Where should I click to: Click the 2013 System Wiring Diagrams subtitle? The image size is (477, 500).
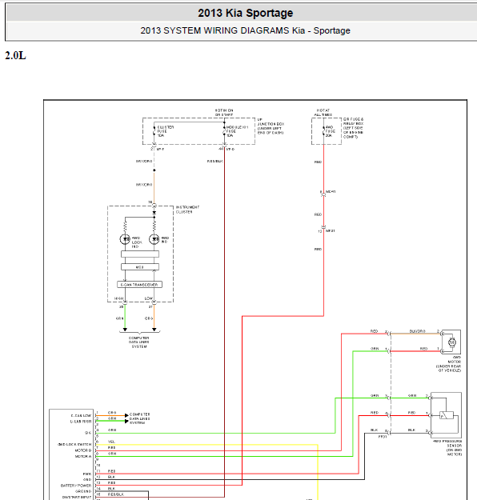pyautogui.click(x=246, y=30)
